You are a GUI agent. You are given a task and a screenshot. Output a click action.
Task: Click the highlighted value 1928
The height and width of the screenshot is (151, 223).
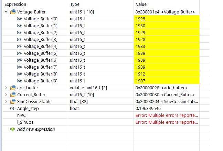coord(140,39)
